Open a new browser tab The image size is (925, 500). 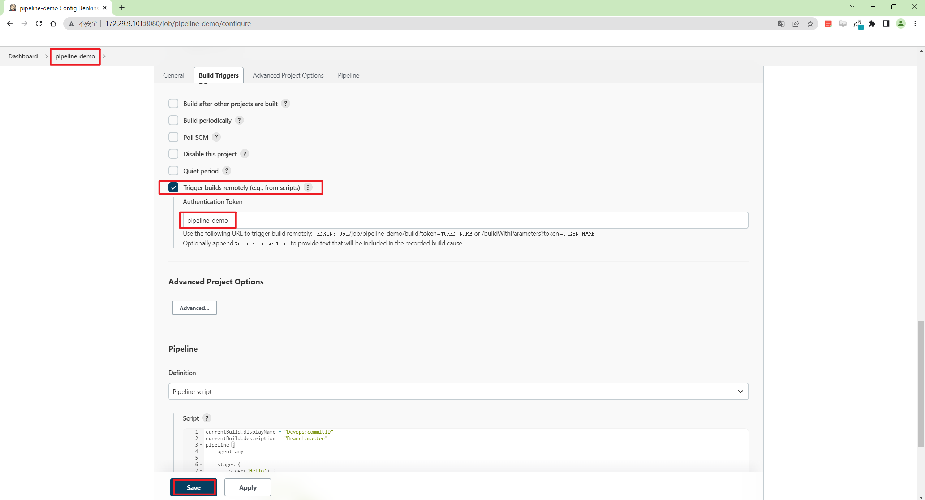(122, 8)
